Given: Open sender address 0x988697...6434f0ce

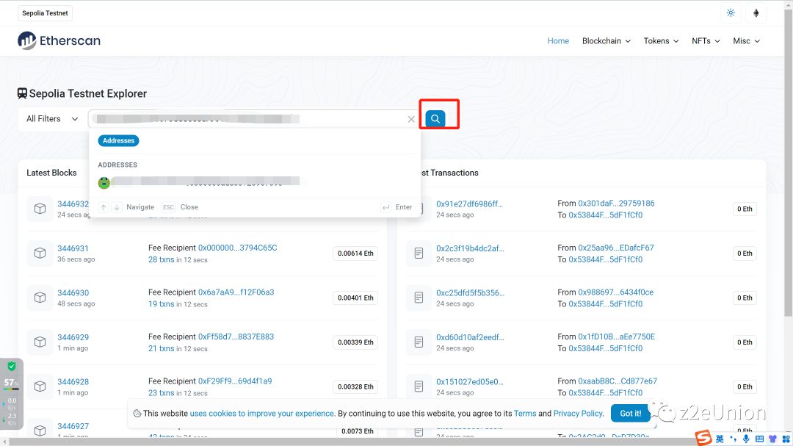Looking at the screenshot, I should pos(615,292).
